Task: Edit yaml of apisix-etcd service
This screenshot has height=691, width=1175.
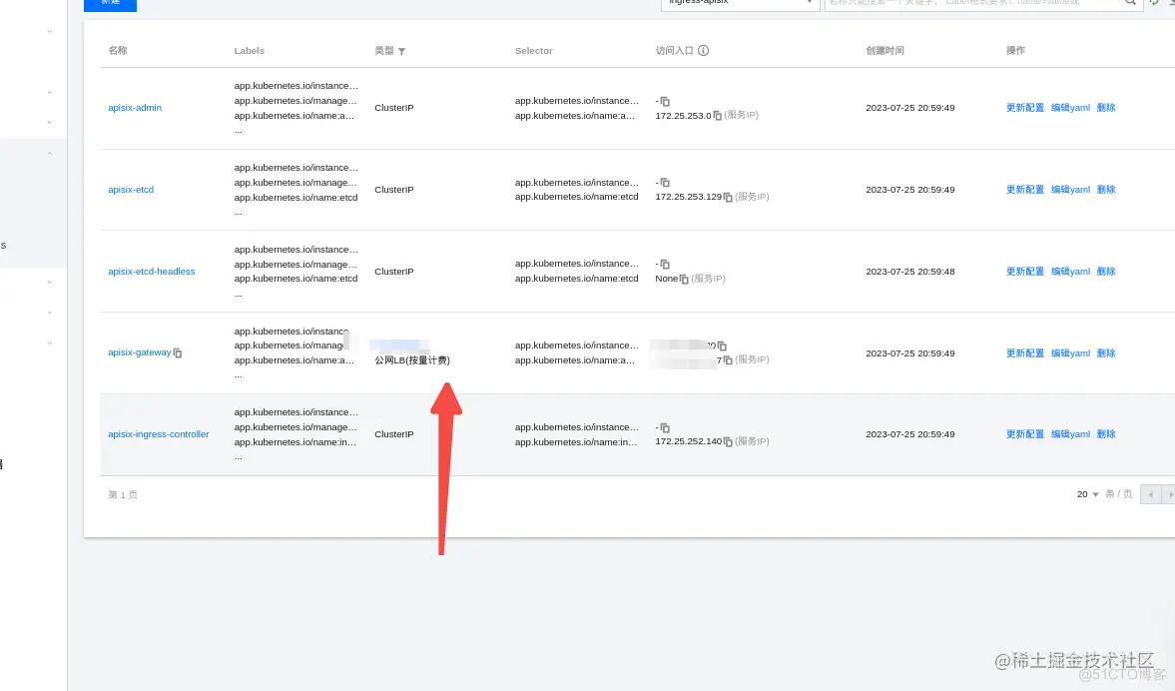Action: click(1070, 190)
